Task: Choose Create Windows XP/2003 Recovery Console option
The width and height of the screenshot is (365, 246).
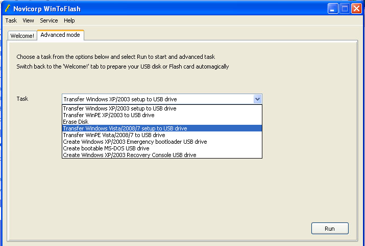Action: coord(162,155)
